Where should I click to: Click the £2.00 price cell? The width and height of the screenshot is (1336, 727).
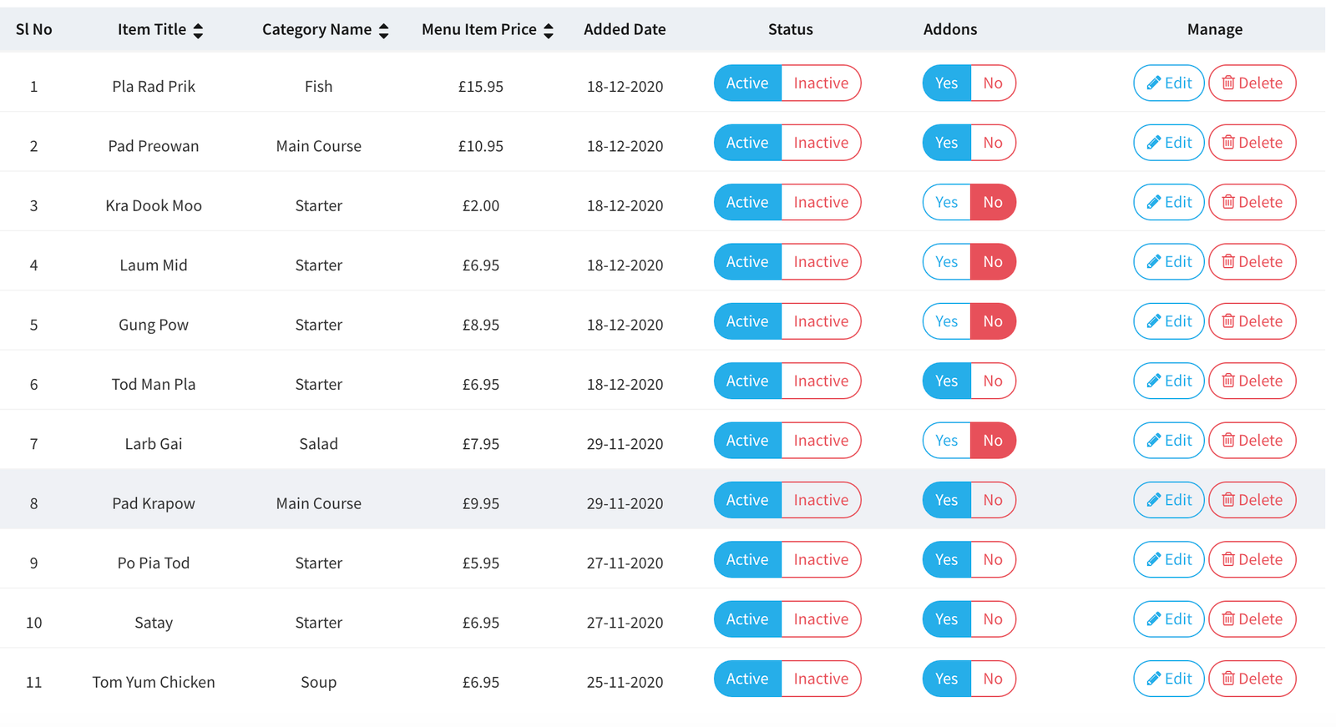coord(481,205)
